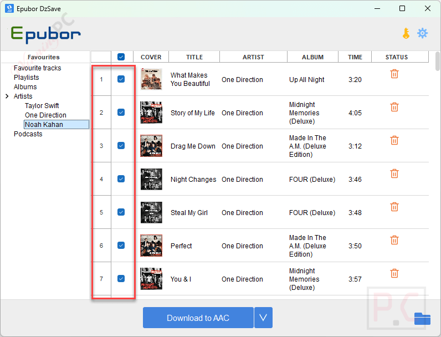Uncheck Night Changes checkbox
This screenshot has width=441, height=337.
(x=121, y=178)
